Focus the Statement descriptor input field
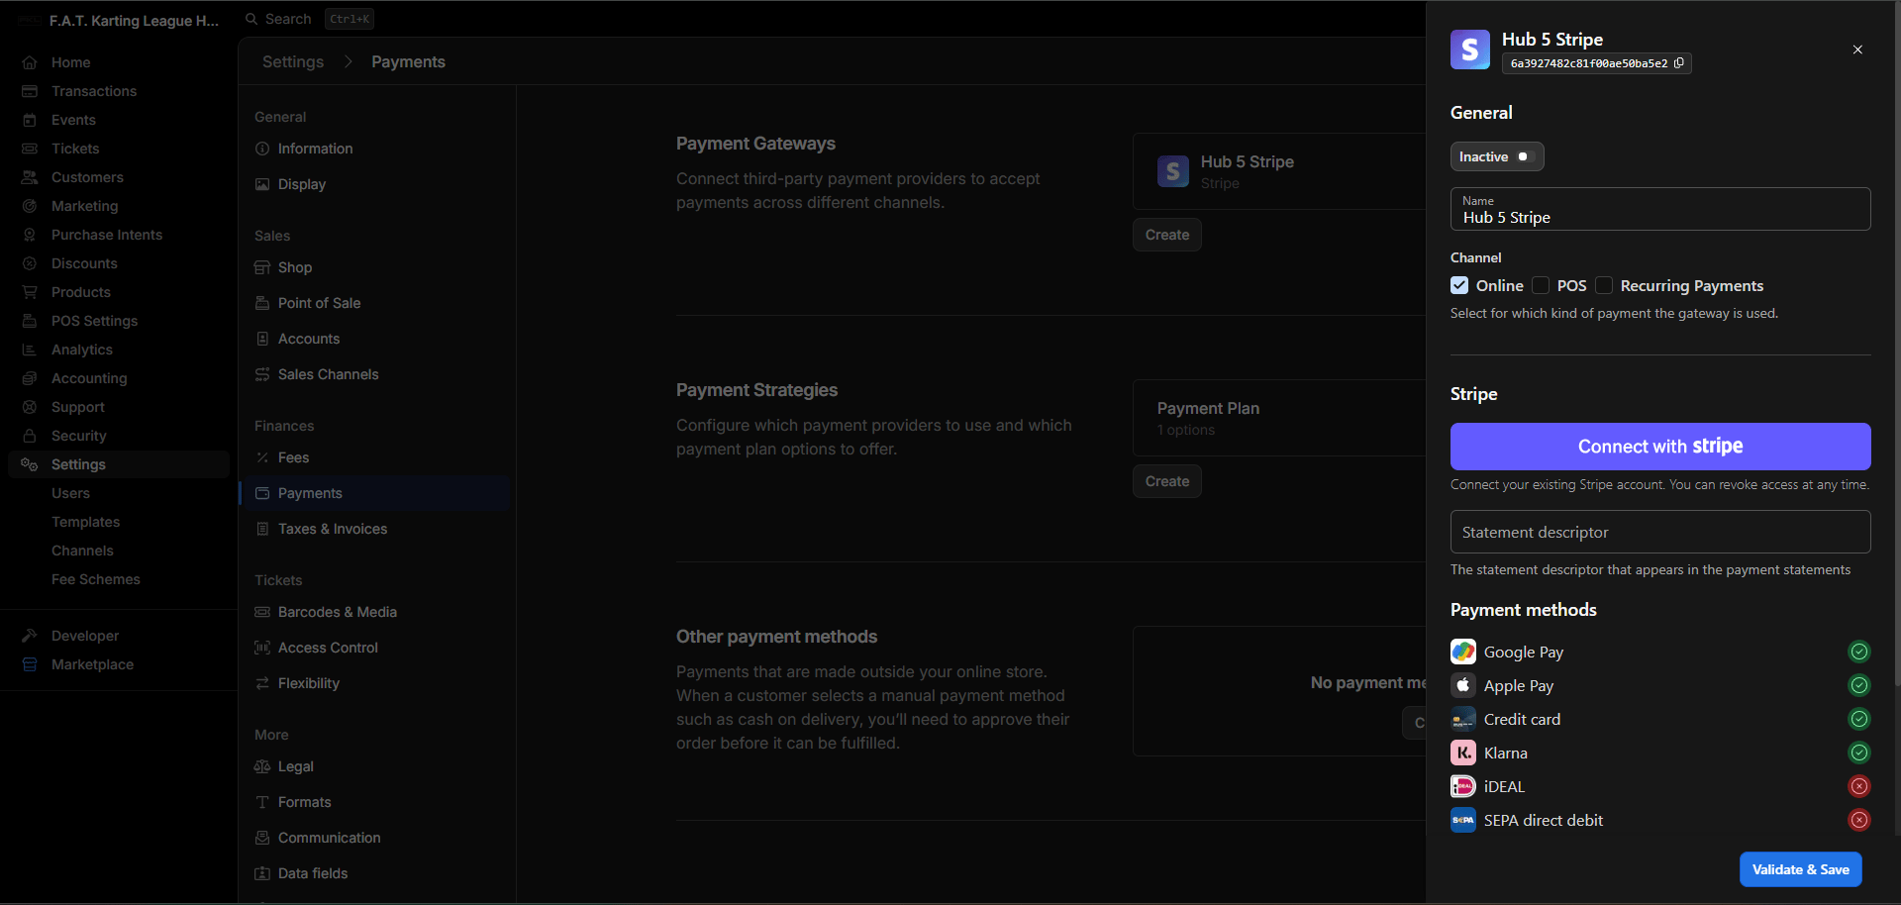Viewport: 1901px width, 905px height. pos(1660,532)
